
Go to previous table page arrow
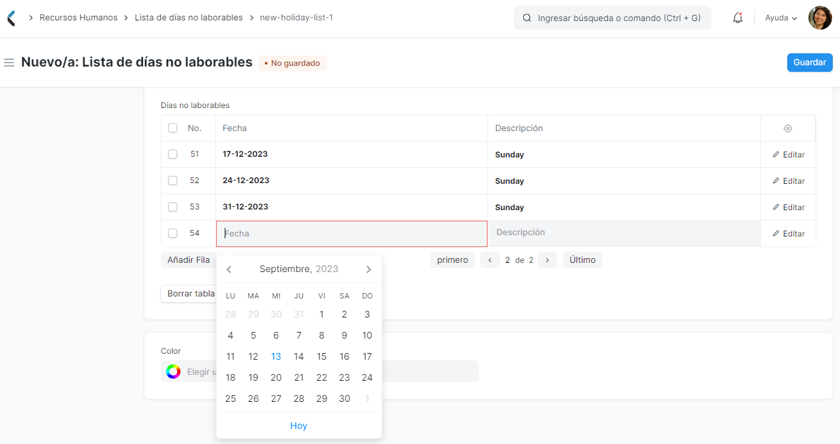coord(490,260)
